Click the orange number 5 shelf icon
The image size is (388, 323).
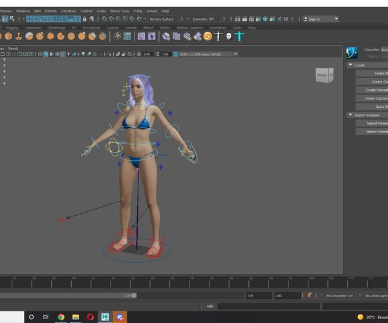(208, 36)
